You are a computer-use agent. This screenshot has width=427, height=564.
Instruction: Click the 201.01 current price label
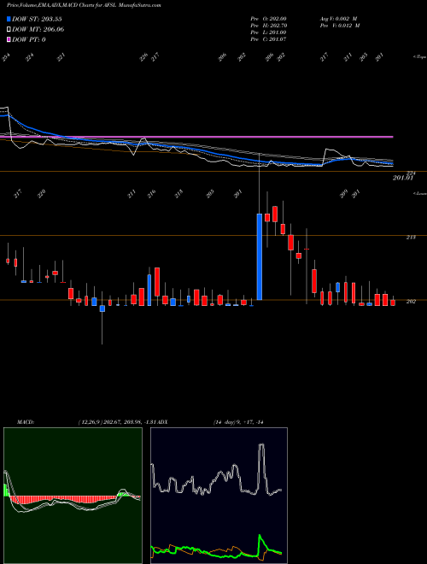click(403, 178)
